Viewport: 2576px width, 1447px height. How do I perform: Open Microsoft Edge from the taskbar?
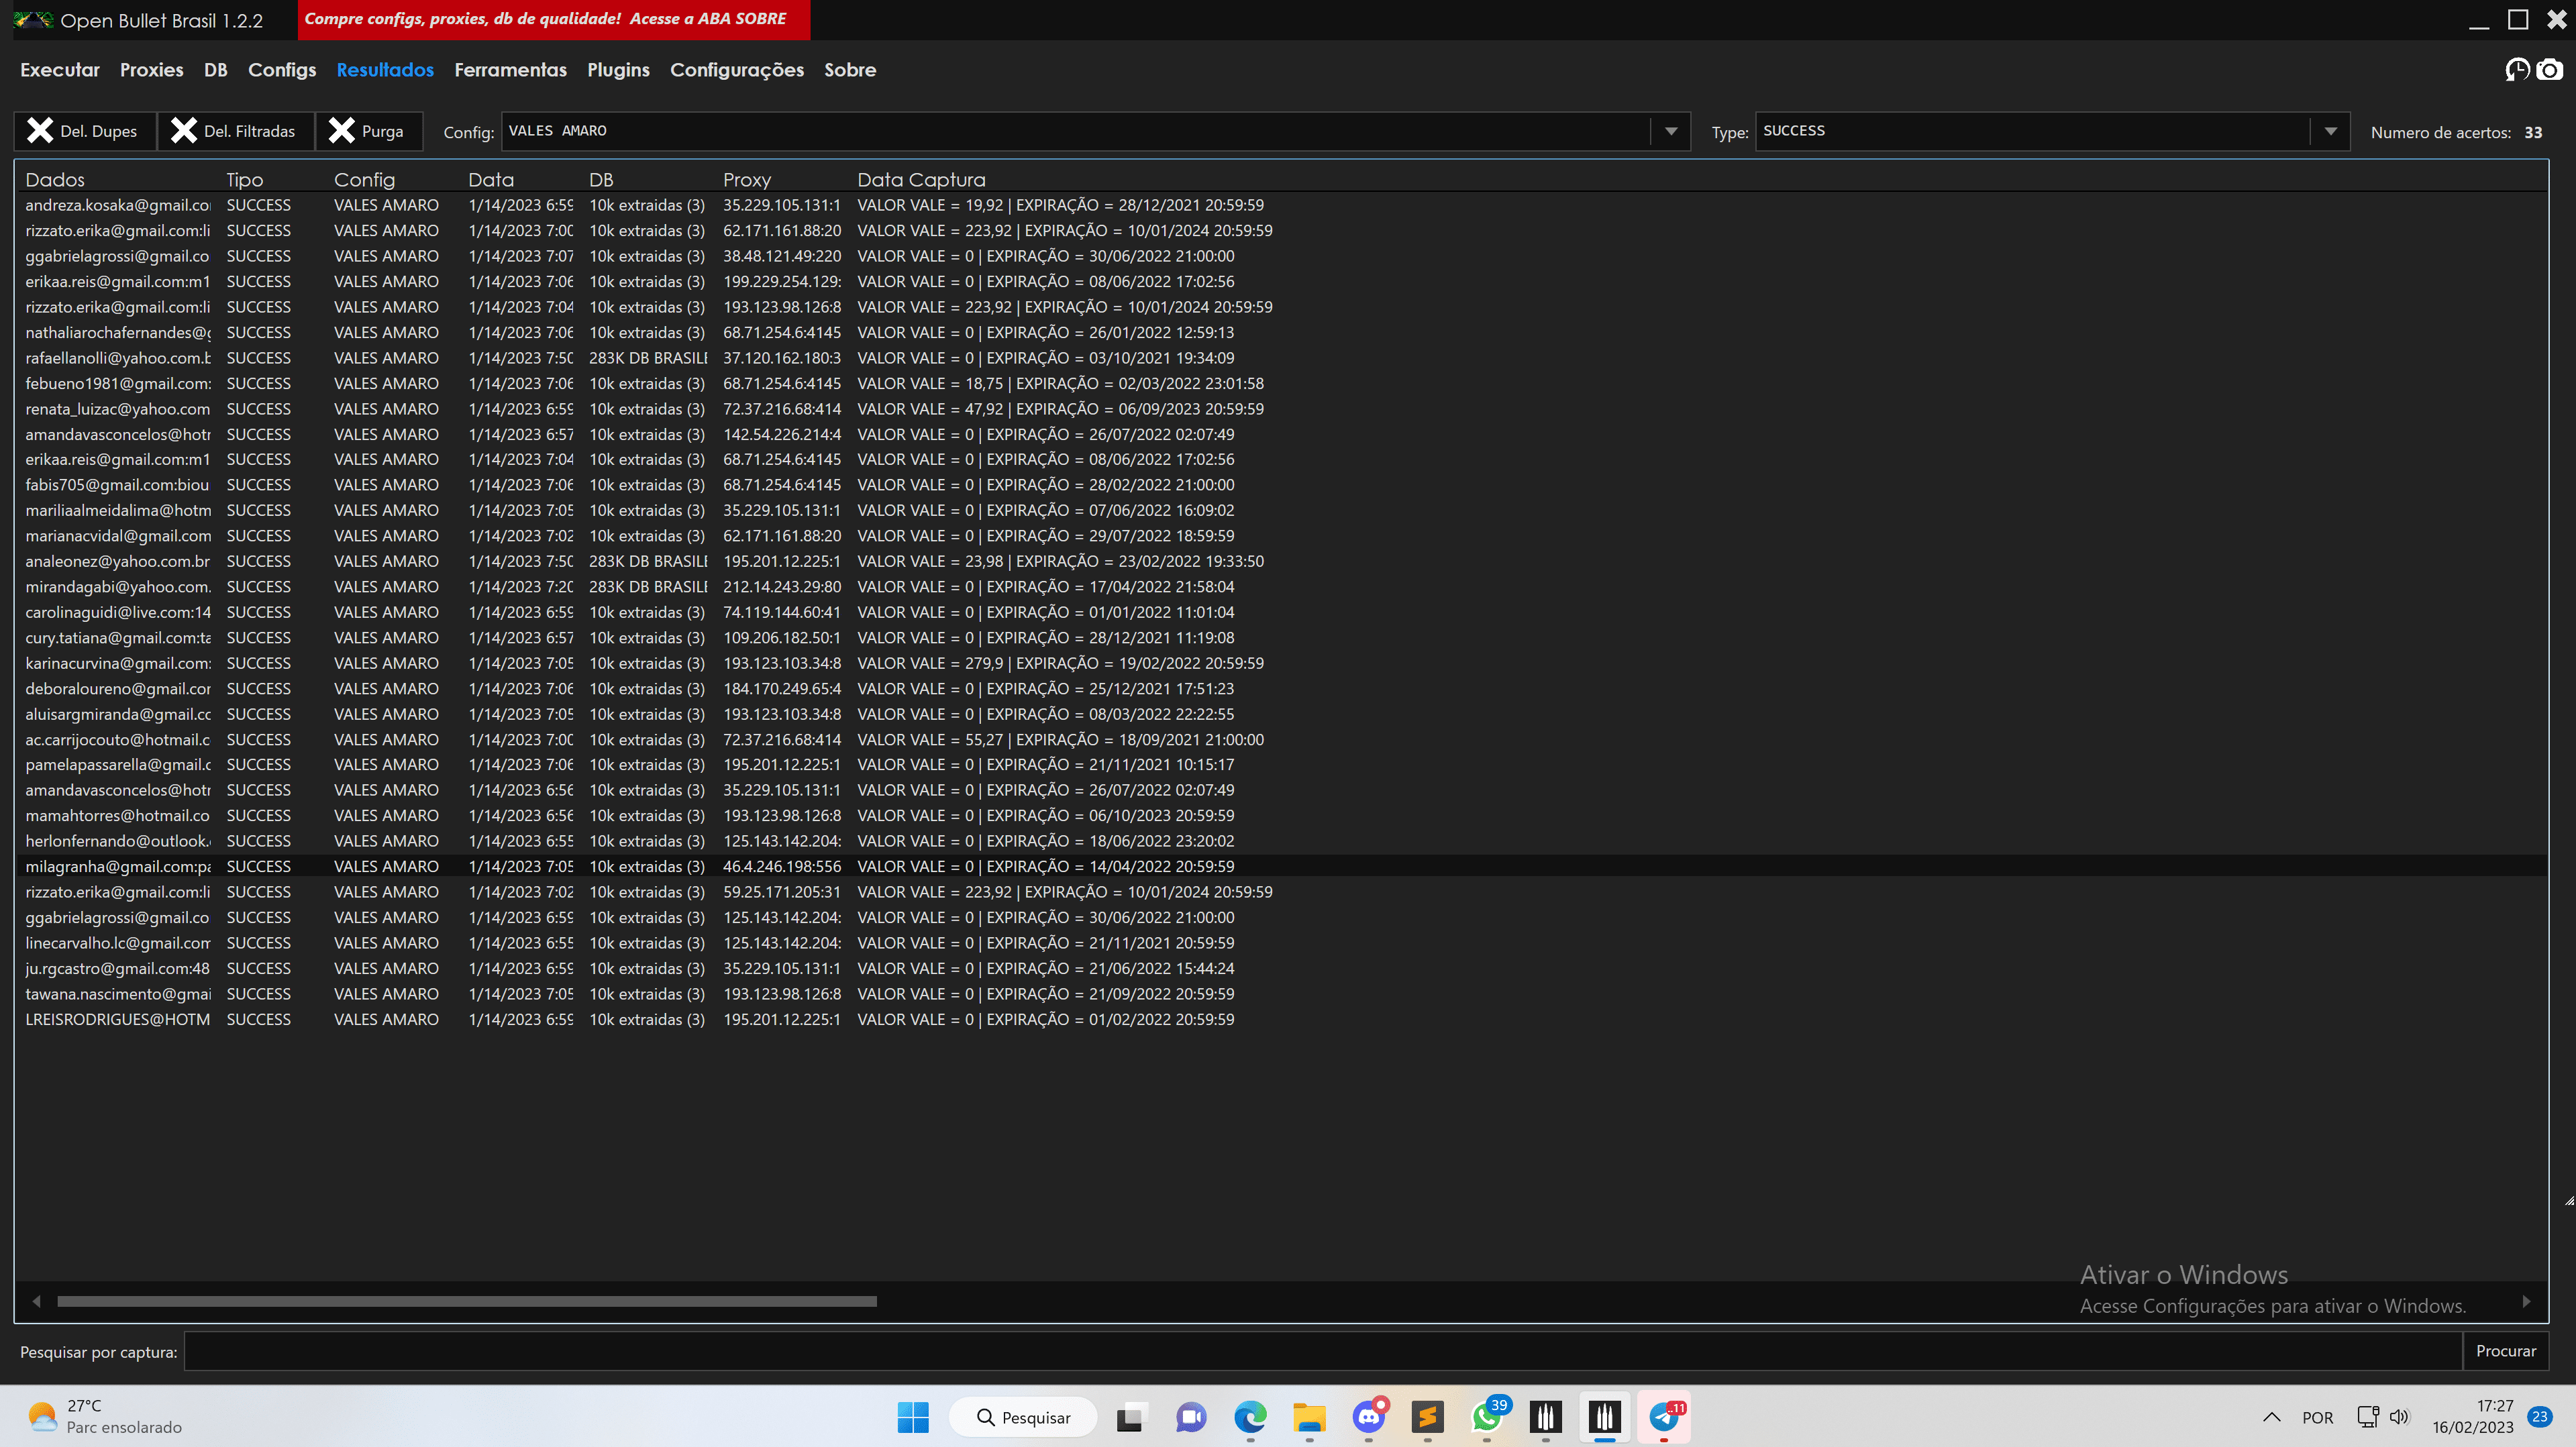click(x=1251, y=1417)
